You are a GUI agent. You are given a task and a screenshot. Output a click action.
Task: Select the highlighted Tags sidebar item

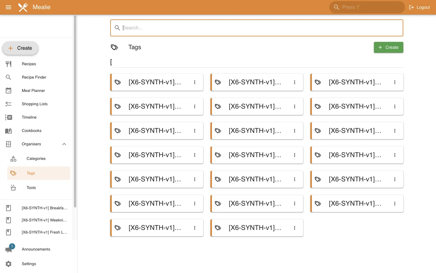pyautogui.click(x=39, y=173)
